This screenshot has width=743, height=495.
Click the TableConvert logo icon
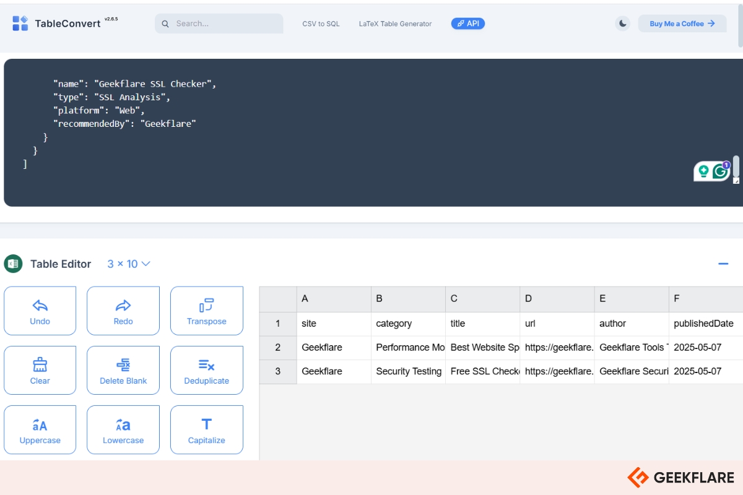tap(20, 24)
